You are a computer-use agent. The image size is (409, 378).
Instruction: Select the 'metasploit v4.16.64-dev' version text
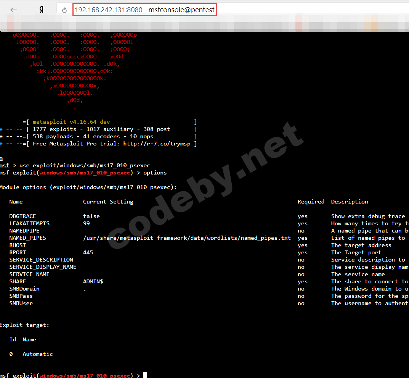coord(71,122)
